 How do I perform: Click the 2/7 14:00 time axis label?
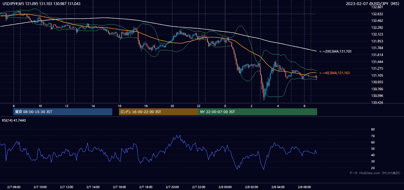click(93, 187)
